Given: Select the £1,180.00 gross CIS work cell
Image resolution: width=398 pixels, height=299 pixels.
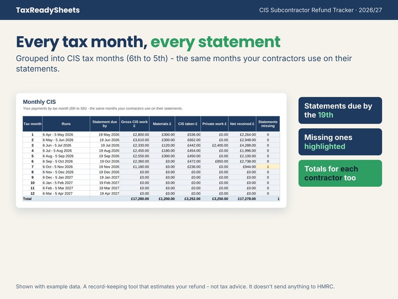Looking at the screenshot, I should (x=134, y=167).
